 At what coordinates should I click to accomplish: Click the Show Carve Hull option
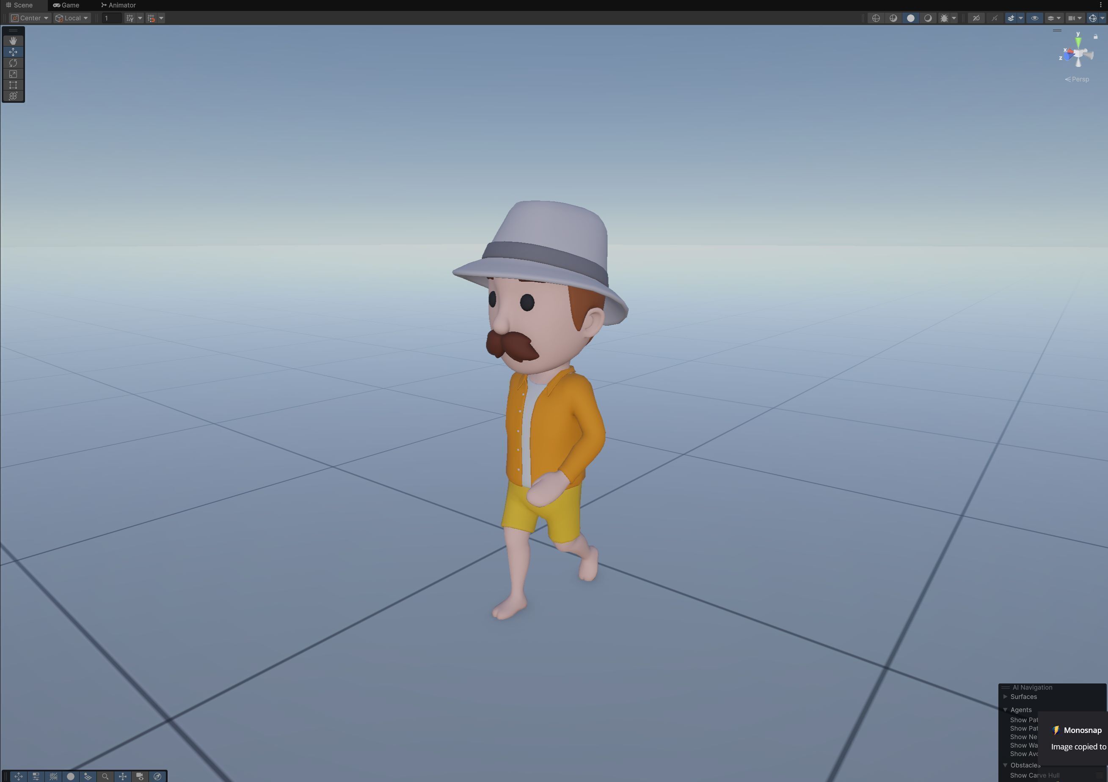[1035, 776]
